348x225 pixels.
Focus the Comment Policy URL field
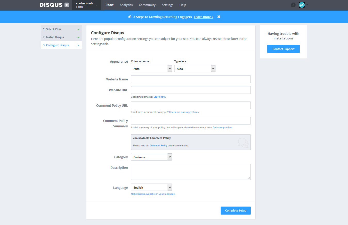(191, 105)
